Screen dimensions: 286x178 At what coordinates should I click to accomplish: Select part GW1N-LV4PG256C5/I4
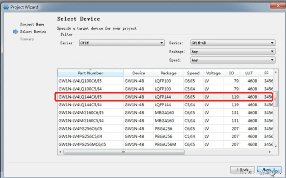[165, 136]
